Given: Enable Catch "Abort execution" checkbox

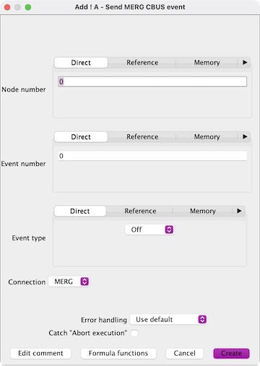Looking at the screenshot, I should click(x=134, y=334).
